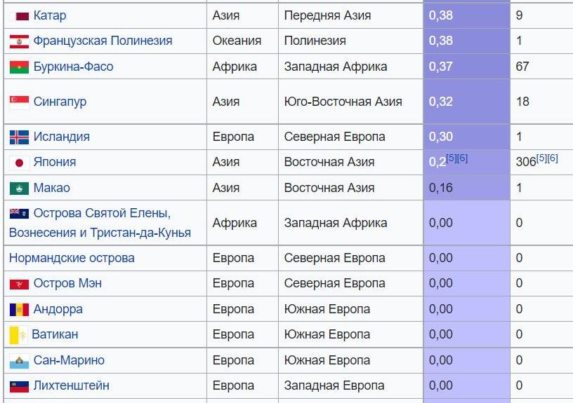The width and height of the screenshot is (573, 403).
Task: Go to the Лихтенштейн article
Action: [x=71, y=385]
